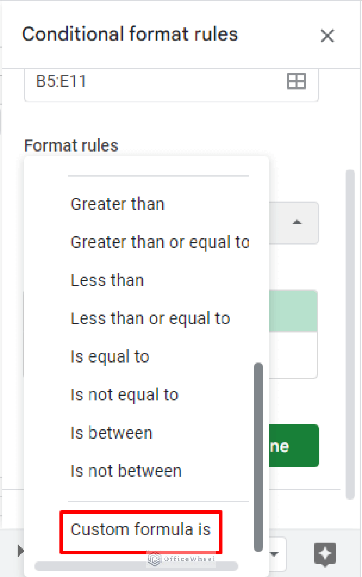Select 'Is not equal to'

pyautogui.click(x=124, y=394)
